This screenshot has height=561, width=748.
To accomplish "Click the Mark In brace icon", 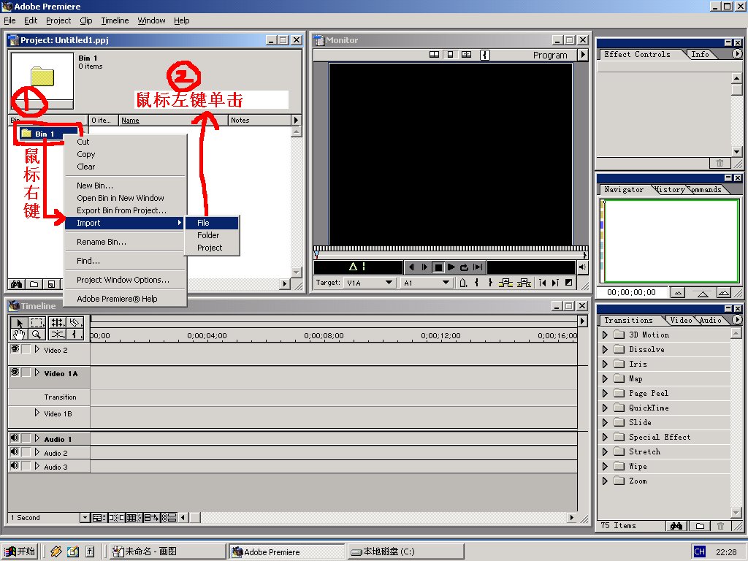I will pyautogui.click(x=476, y=283).
